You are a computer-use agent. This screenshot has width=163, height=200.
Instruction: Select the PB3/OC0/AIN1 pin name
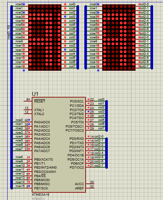[x=45, y=172]
